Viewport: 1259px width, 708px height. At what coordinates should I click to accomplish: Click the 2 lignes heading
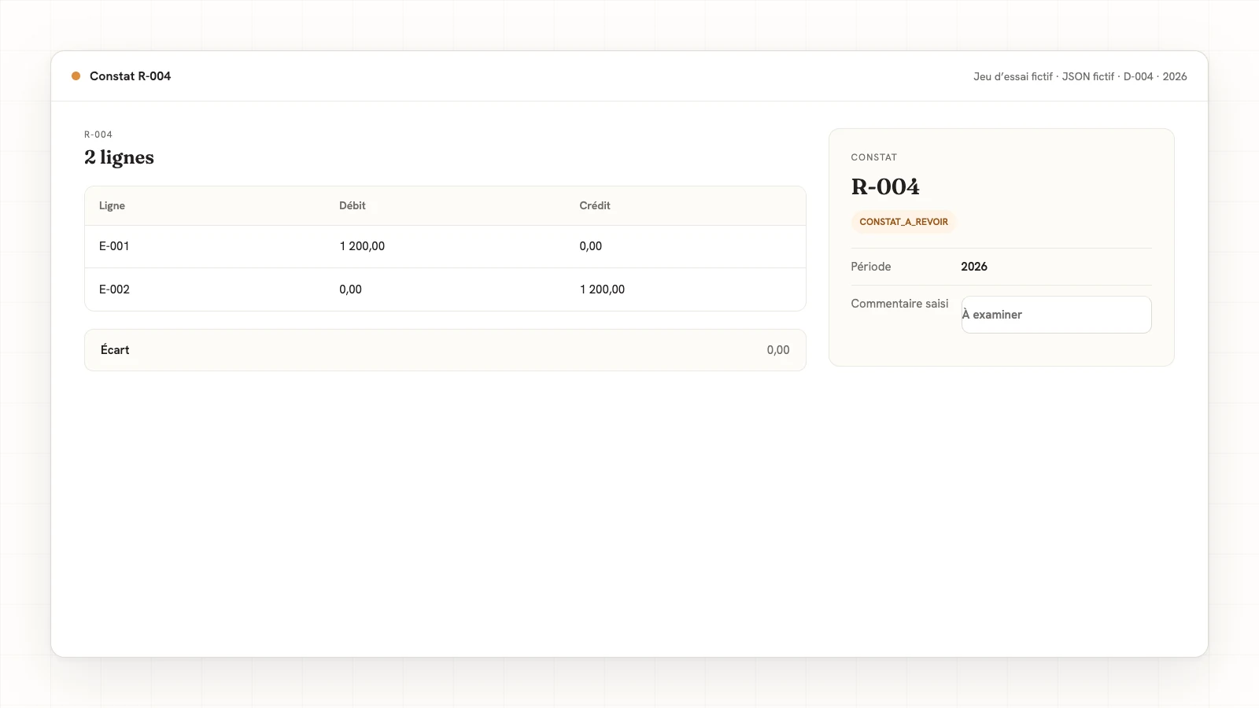click(119, 157)
